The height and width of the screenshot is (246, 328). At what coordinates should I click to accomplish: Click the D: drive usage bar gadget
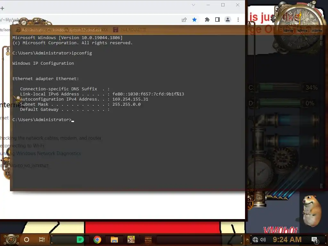pyautogui.click(x=280, y=103)
